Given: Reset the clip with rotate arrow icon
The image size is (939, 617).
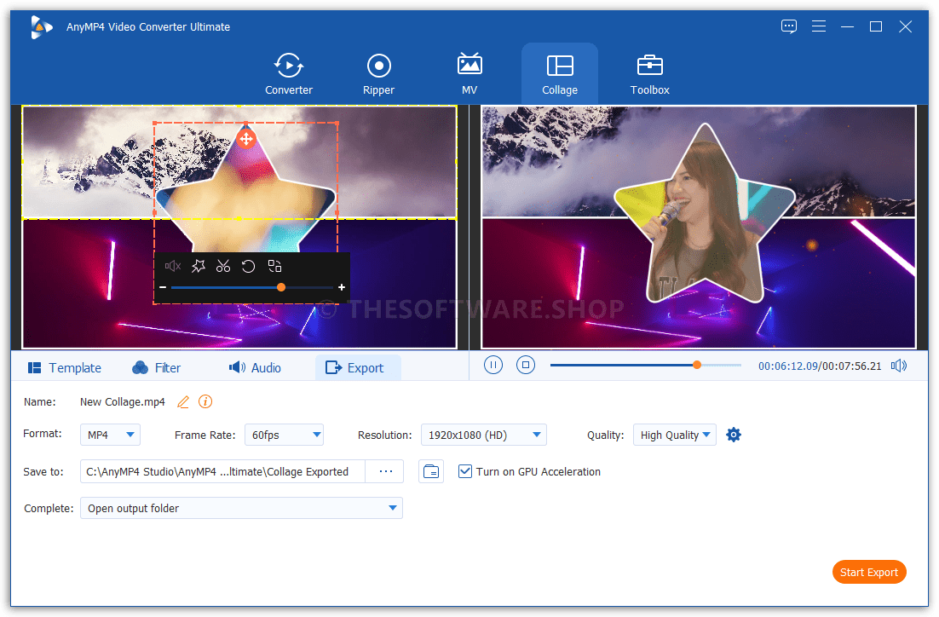Looking at the screenshot, I should [x=249, y=266].
